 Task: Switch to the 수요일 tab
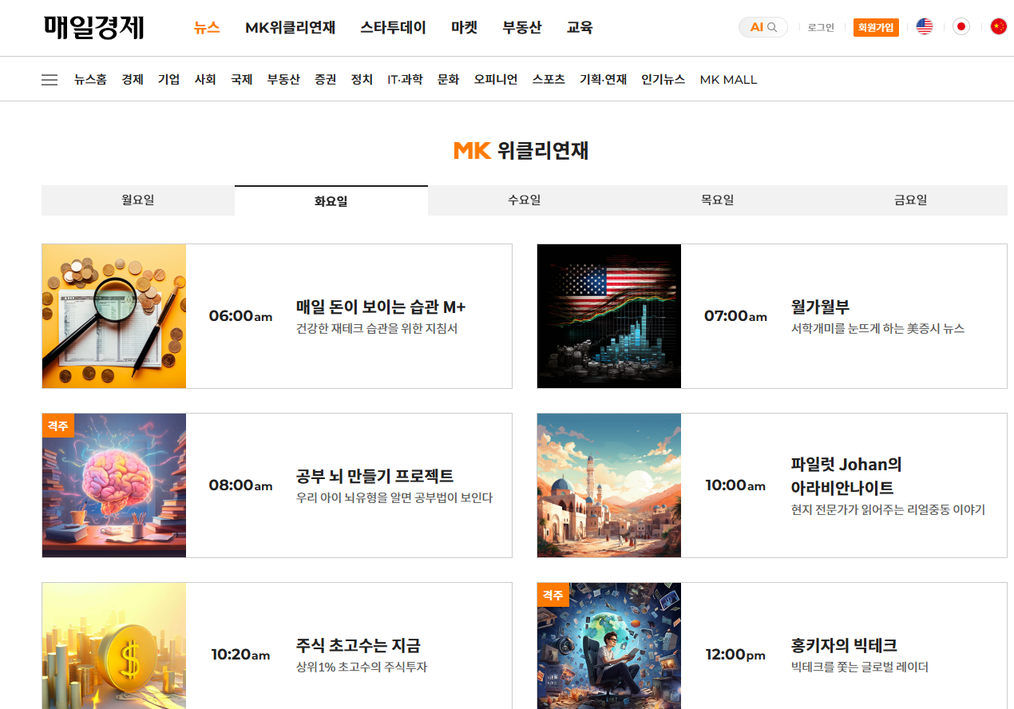coord(525,200)
